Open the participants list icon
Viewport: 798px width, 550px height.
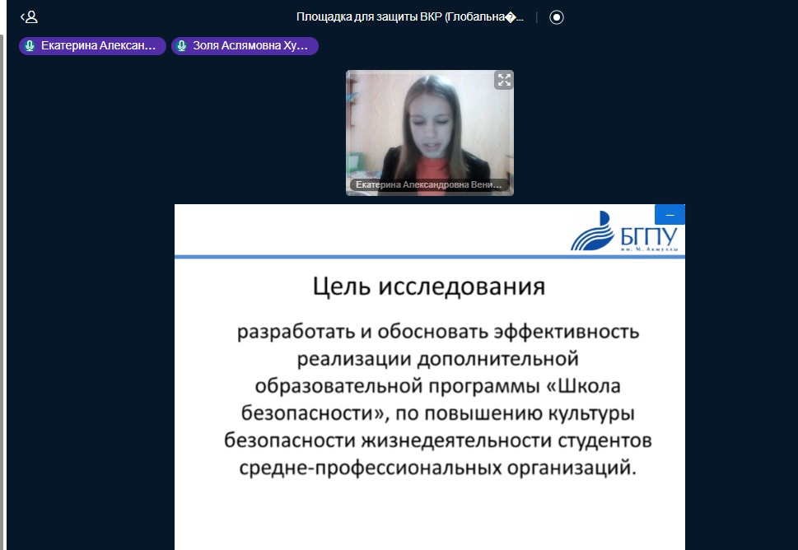pos(31,16)
